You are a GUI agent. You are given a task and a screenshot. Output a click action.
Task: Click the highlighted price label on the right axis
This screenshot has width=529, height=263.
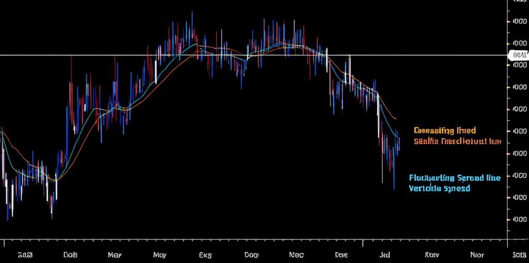[518, 55]
